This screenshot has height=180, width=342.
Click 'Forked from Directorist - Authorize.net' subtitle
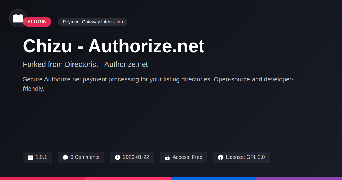coord(85,65)
